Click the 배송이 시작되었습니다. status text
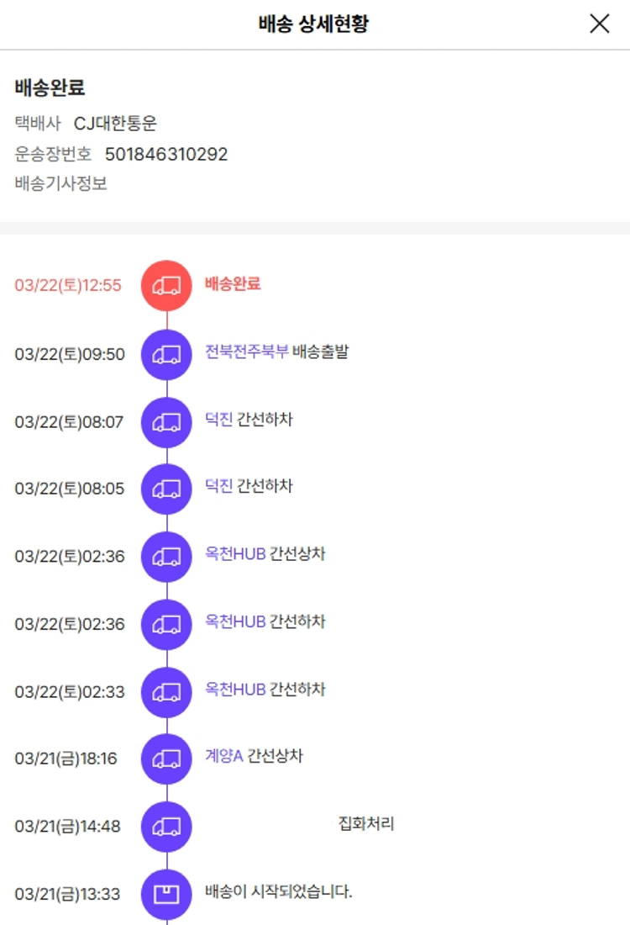 (x=278, y=891)
